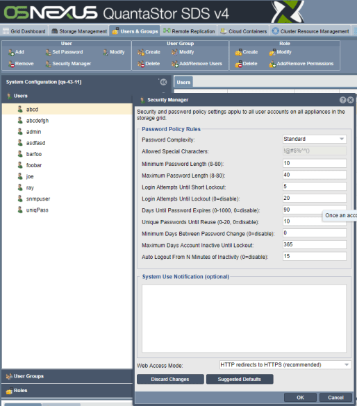This screenshot has width=357, height=406.
Task: Close the Security Manager dialog with the X icon
Action: (x=351, y=100)
